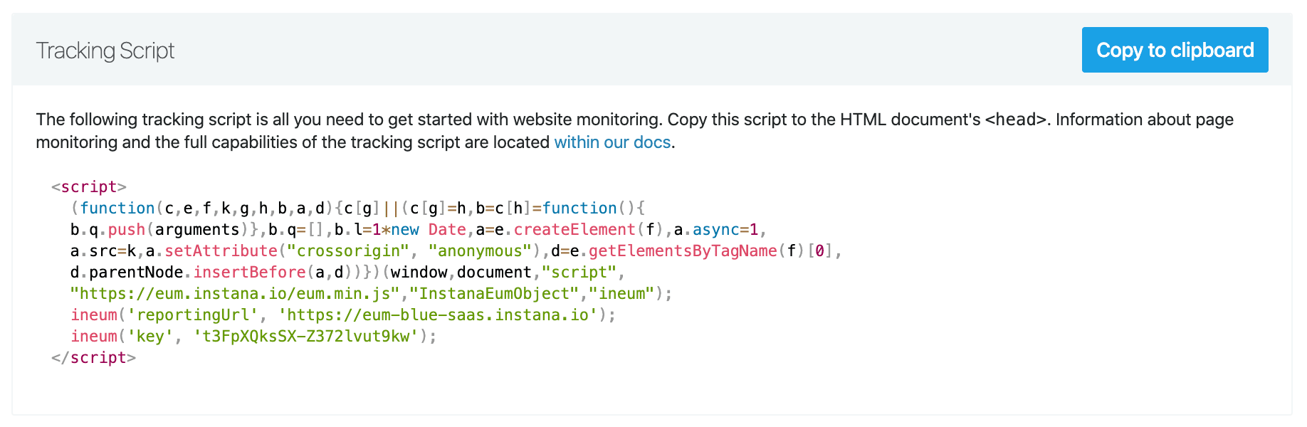Click the 'reportingUrl' parameter text

pos(192,315)
